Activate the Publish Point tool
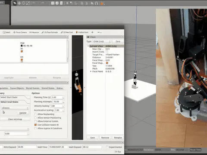207x155 pixels. [82, 32]
